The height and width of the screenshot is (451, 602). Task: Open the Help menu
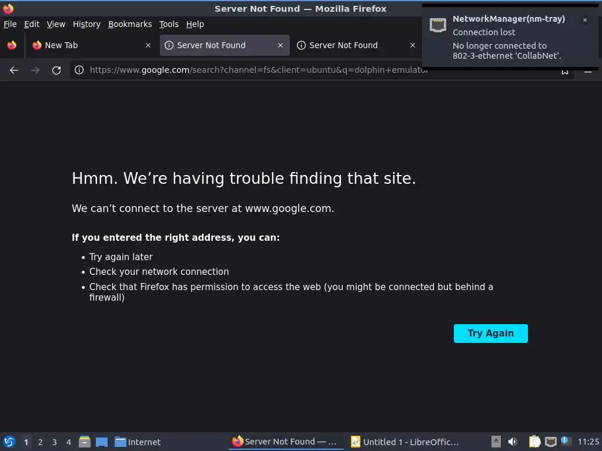click(x=195, y=24)
